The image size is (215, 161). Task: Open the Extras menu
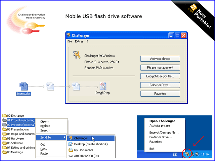point(79,41)
